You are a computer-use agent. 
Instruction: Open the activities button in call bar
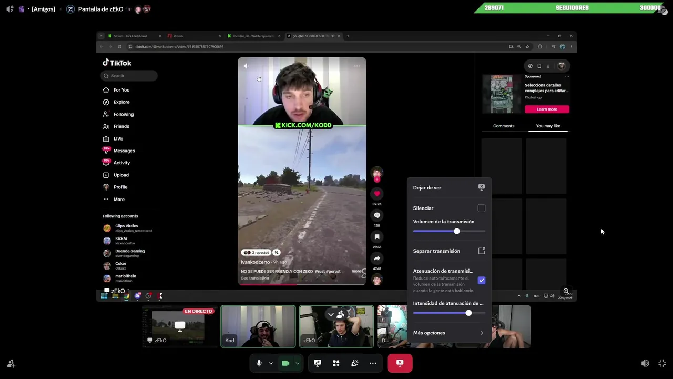(336, 363)
